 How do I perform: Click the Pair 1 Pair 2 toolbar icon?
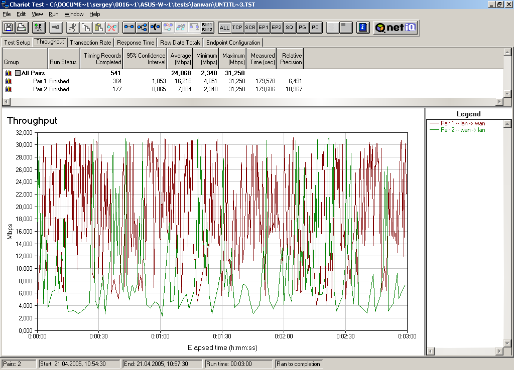tap(207, 27)
